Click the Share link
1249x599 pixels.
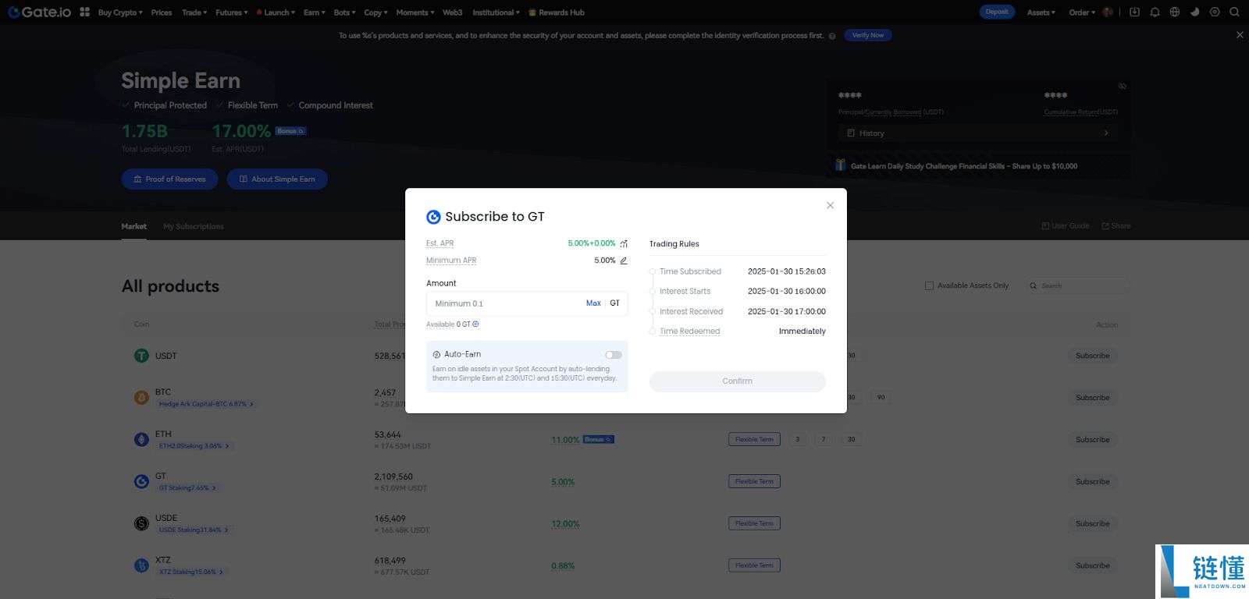[1116, 226]
